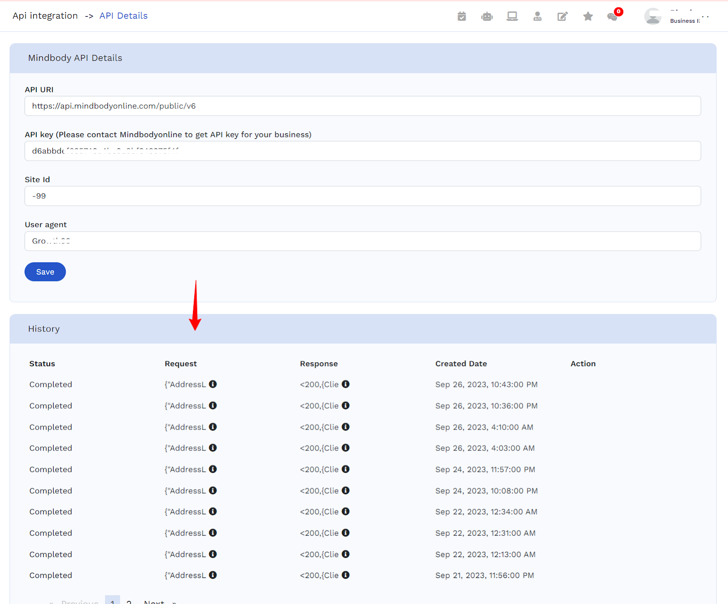Viewport: 728px width, 604px height.
Task: Select date Sep 26, 2023, 4:03:00 AM
Action: coord(485,448)
